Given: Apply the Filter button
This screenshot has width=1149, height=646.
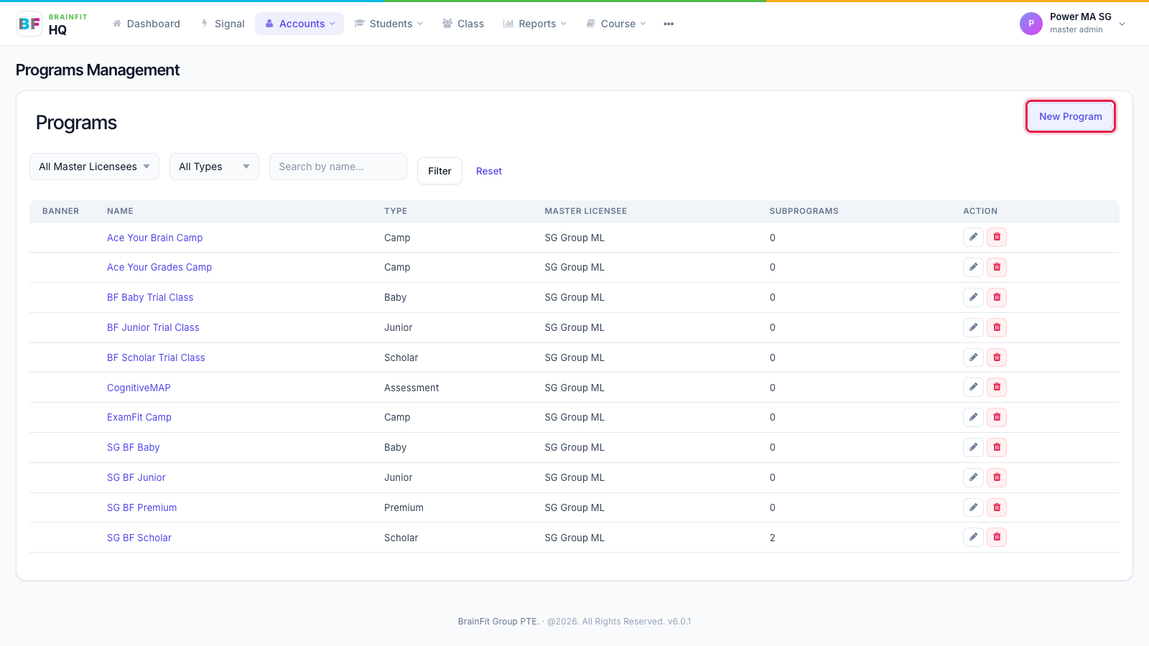Looking at the screenshot, I should 439,171.
